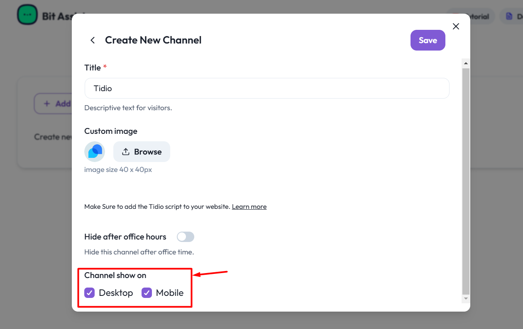Close the Create New Channel dialog
This screenshot has height=329, width=523.
point(456,27)
